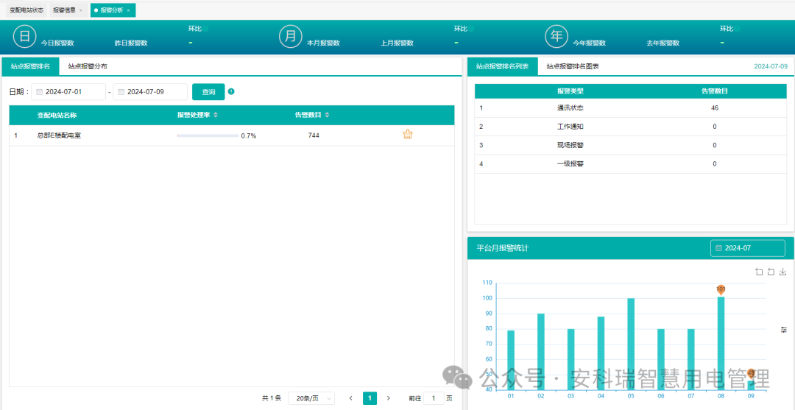The height and width of the screenshot is (410, 795).
Task: Switch to 站点报警排名图表 tab
Action: click(573, 66)
